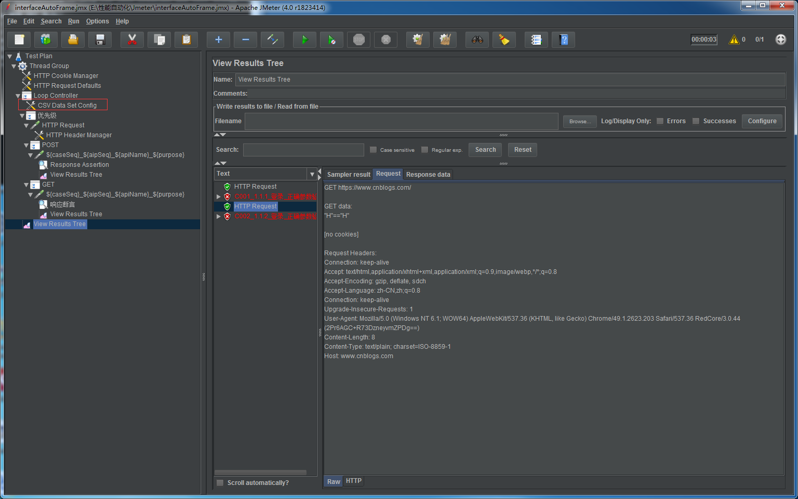Image resolution: width=798 pixels, height=499 pixels.
Task: Click the Filename input field
Action: pyautogui.click(x=401, y=121)
